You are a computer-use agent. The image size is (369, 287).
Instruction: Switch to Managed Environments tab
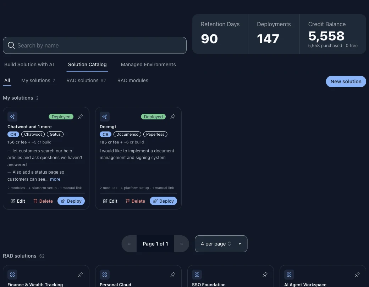(148, 64)
